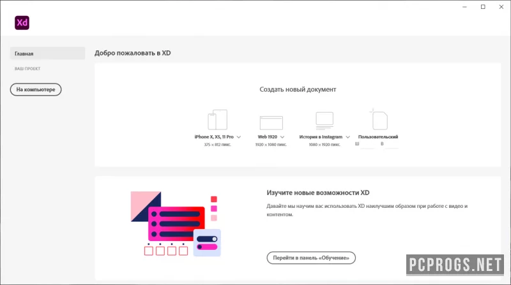Image resolution: width=511 pixels, height=285 pixels.
Task: Click the Adobe XD logo icon
Action: coord(22,23)
